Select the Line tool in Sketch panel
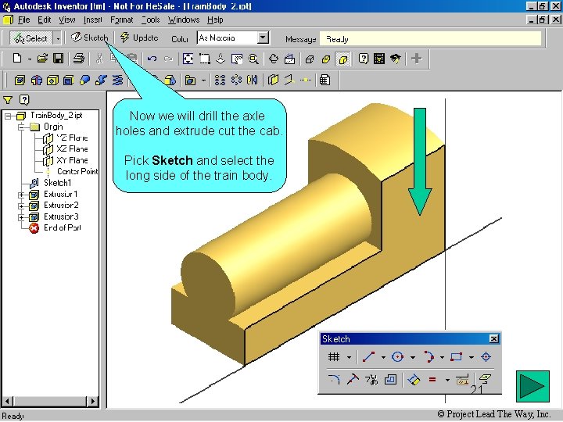This screenshot has height=422, width=563. (x=368, y=356)
